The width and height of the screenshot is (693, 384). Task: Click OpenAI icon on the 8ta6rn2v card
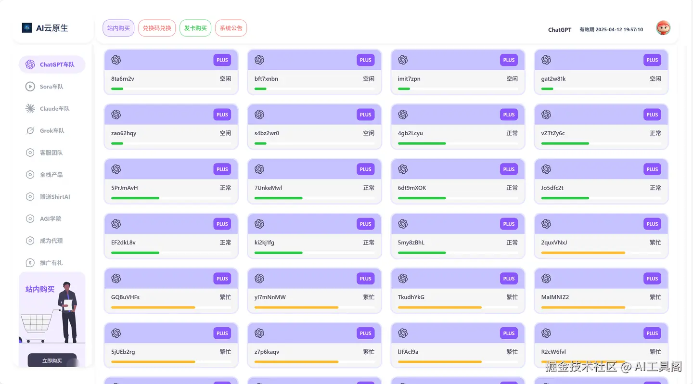click(x=116, y=60)
